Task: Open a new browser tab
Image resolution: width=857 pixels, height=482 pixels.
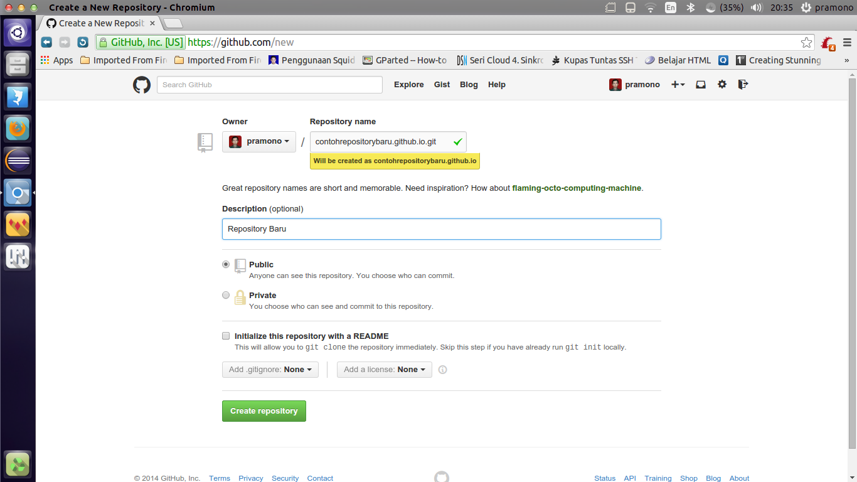Action: coord(173,24)
